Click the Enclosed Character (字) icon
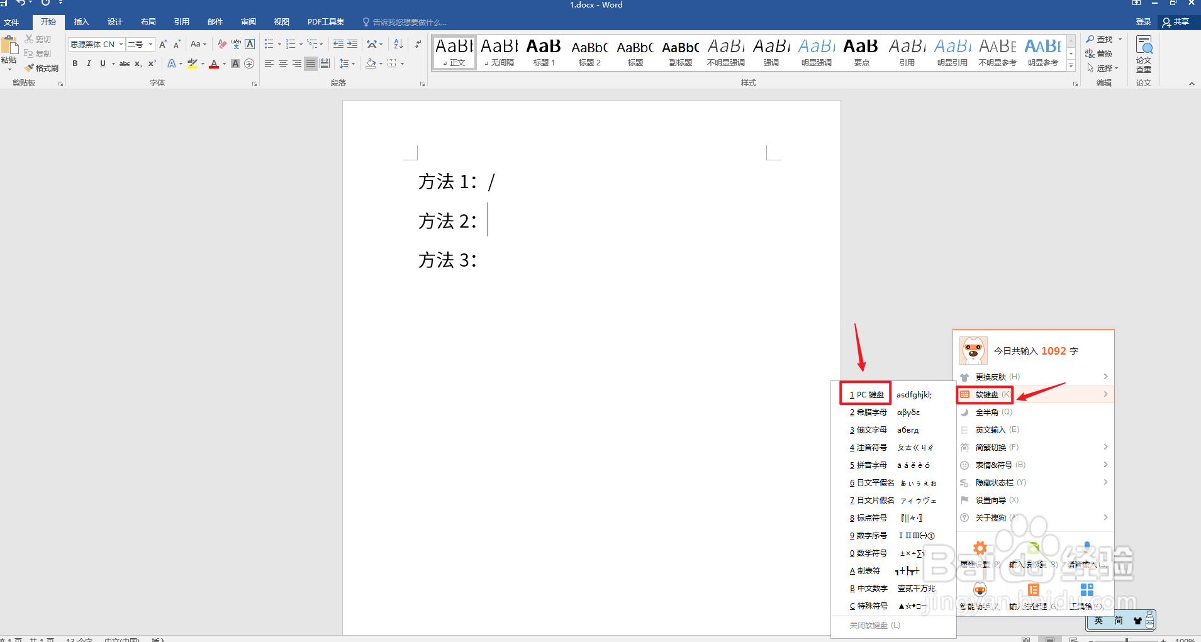Screen dimensions: 1201x642 [249, 64]
